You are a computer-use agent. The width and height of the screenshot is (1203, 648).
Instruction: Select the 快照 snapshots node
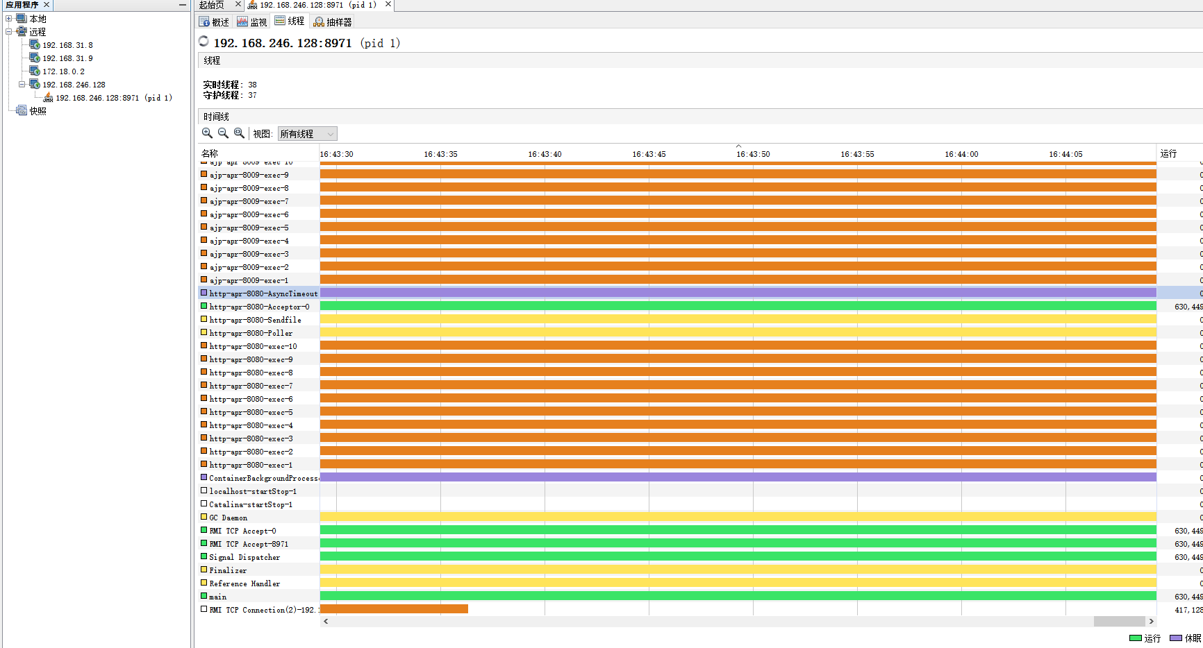pyautogui.click(x=38, y=111)
